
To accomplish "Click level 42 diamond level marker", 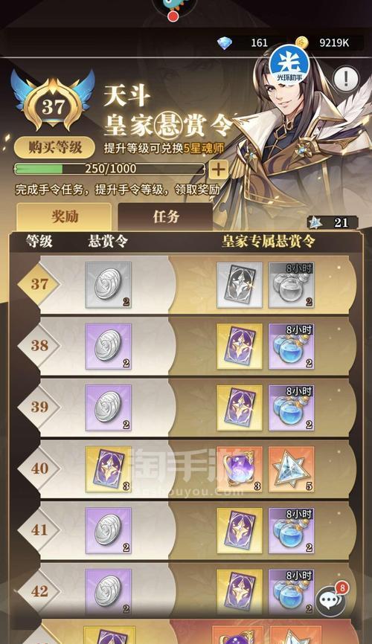I will [x=39, y=591].
